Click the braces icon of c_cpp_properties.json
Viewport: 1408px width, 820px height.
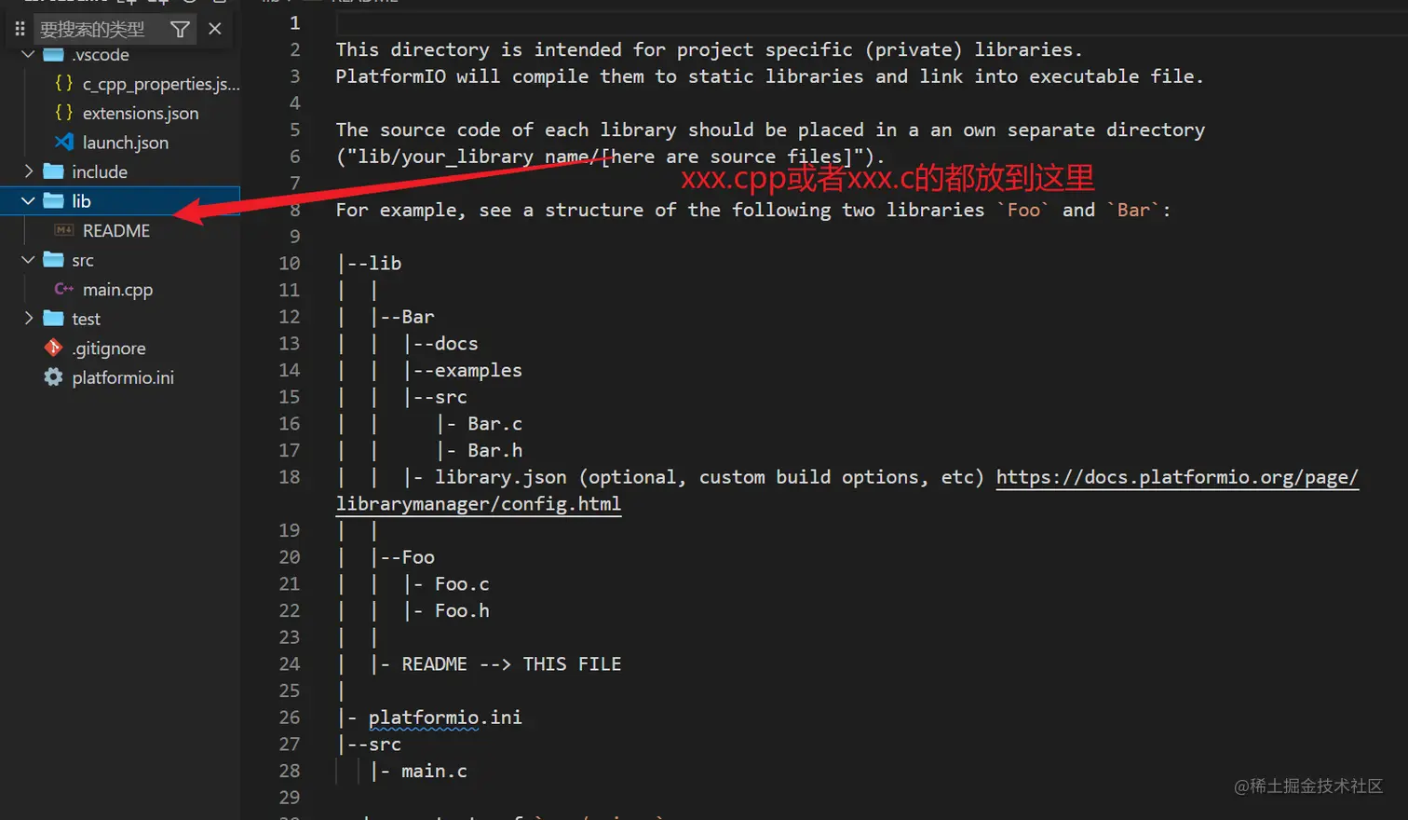(63, 83)
